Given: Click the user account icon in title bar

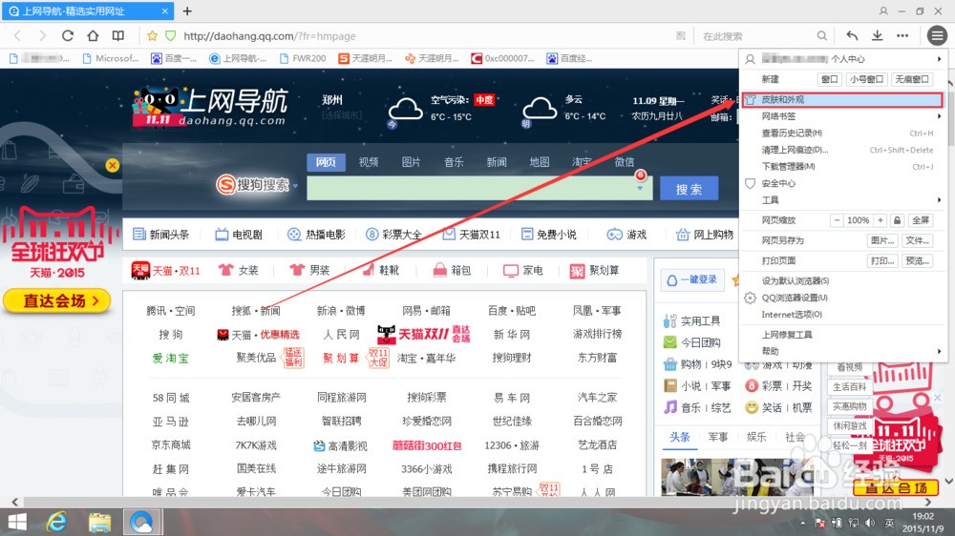Looking at the screenshot, I should tap(883, 10).
